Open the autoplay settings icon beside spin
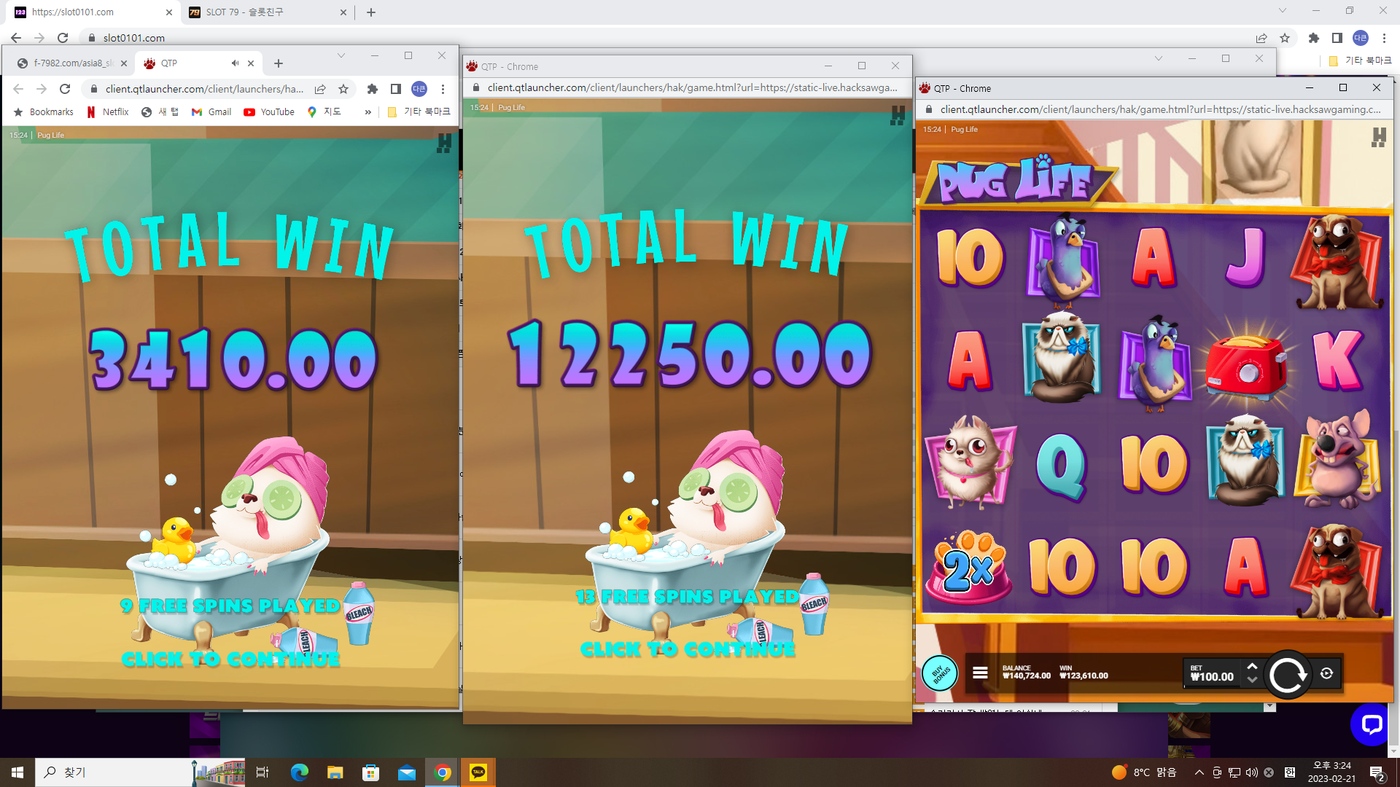Image resolution: width=1400 pixels, height=787 pixels. pyautogui.click(x=1327, y=673)
